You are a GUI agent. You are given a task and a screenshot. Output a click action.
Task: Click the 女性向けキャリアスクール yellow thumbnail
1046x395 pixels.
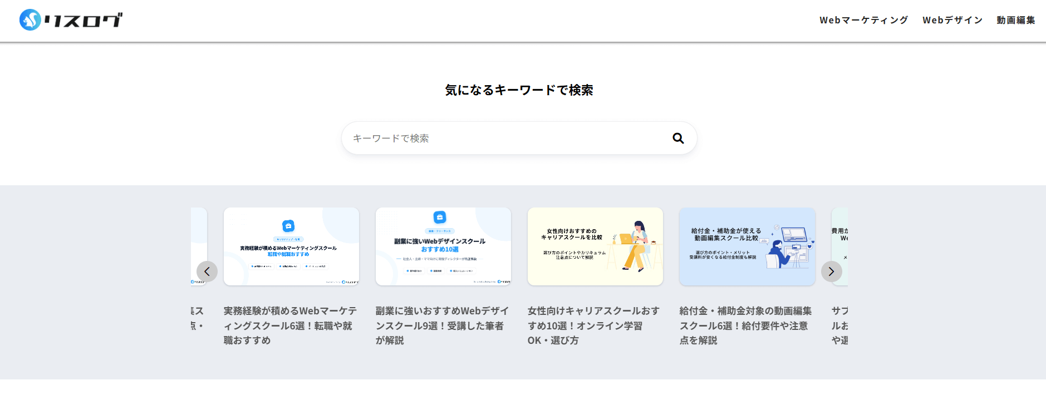pyautogui.click(x=595, y=246)
